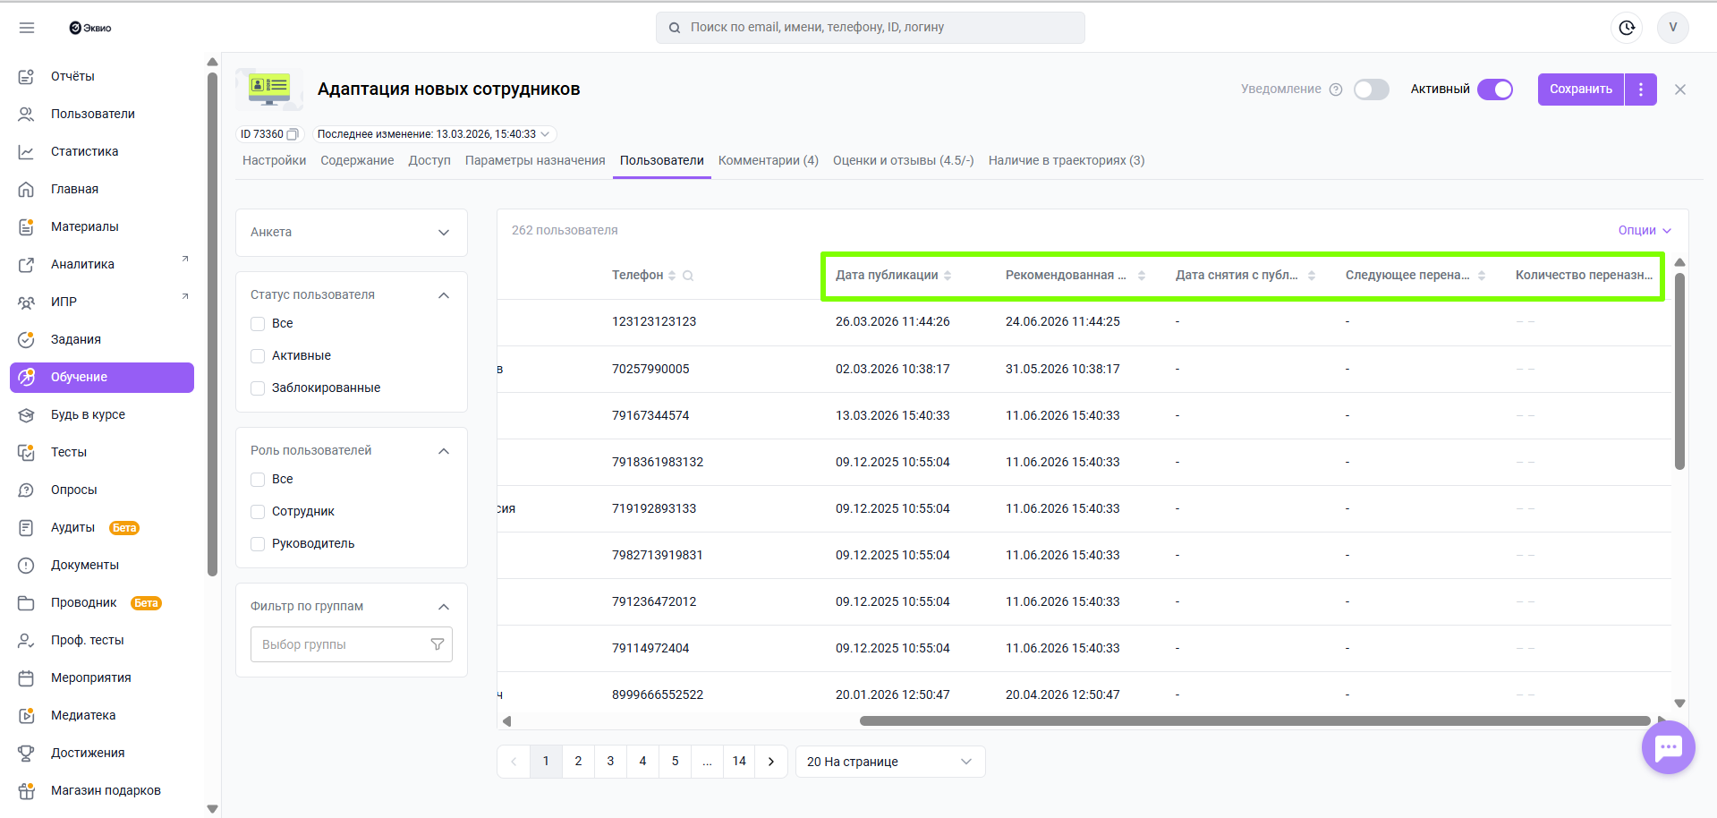Open the chat support bubble
The width and height of the screenshot is (1717, 818).
(1668, 747)
